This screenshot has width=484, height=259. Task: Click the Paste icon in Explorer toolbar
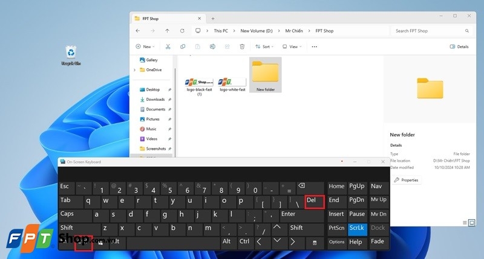[198, 46]
